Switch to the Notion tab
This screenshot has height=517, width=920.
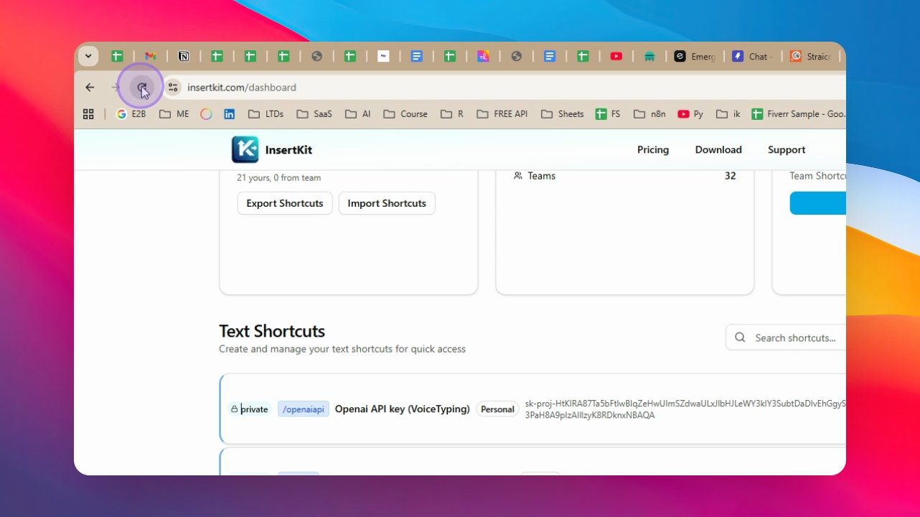(184, 56)
